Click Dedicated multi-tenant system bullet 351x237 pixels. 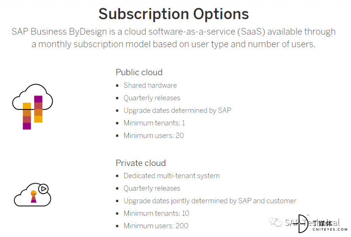point(172,176)
